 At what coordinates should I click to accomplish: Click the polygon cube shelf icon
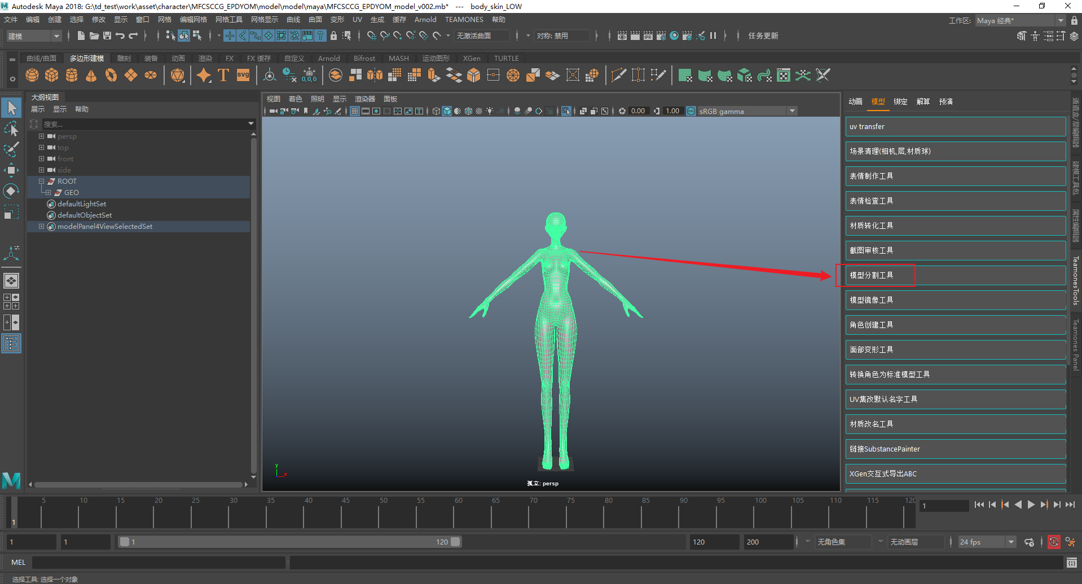point(52,75)
